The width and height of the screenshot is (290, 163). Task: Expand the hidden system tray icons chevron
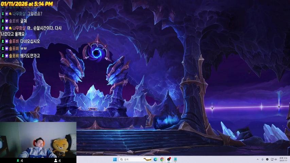(257, 159)
